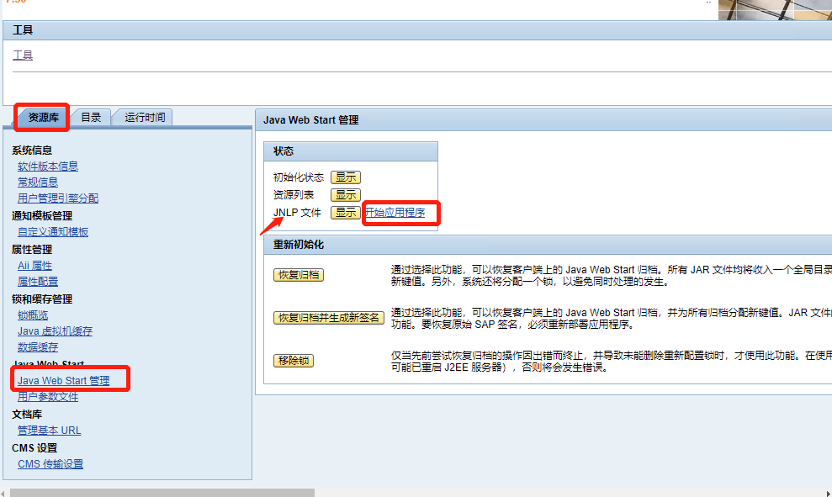Click the 状态 panel header
The width and height of the screenshot is (832, 497).
[351, 151]
